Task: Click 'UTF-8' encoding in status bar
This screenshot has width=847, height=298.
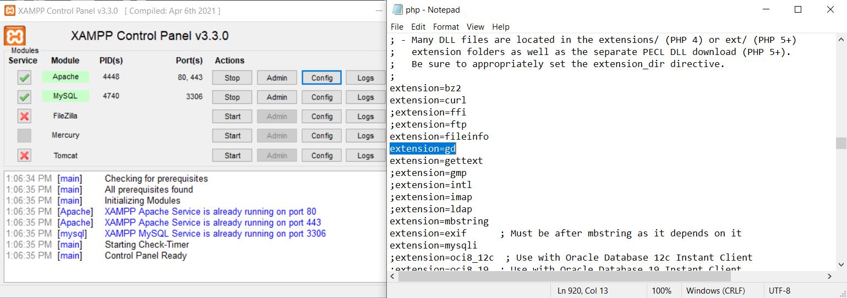Action: [778, 291]
